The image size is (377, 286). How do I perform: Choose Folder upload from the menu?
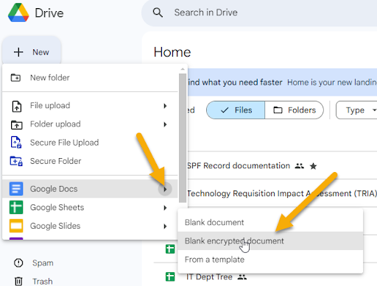[x=90, y=124]
